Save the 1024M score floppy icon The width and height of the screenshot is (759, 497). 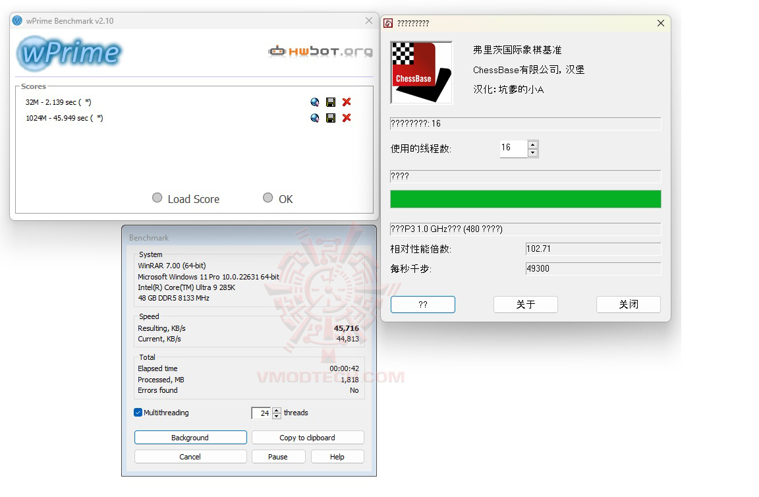(331, 118)
